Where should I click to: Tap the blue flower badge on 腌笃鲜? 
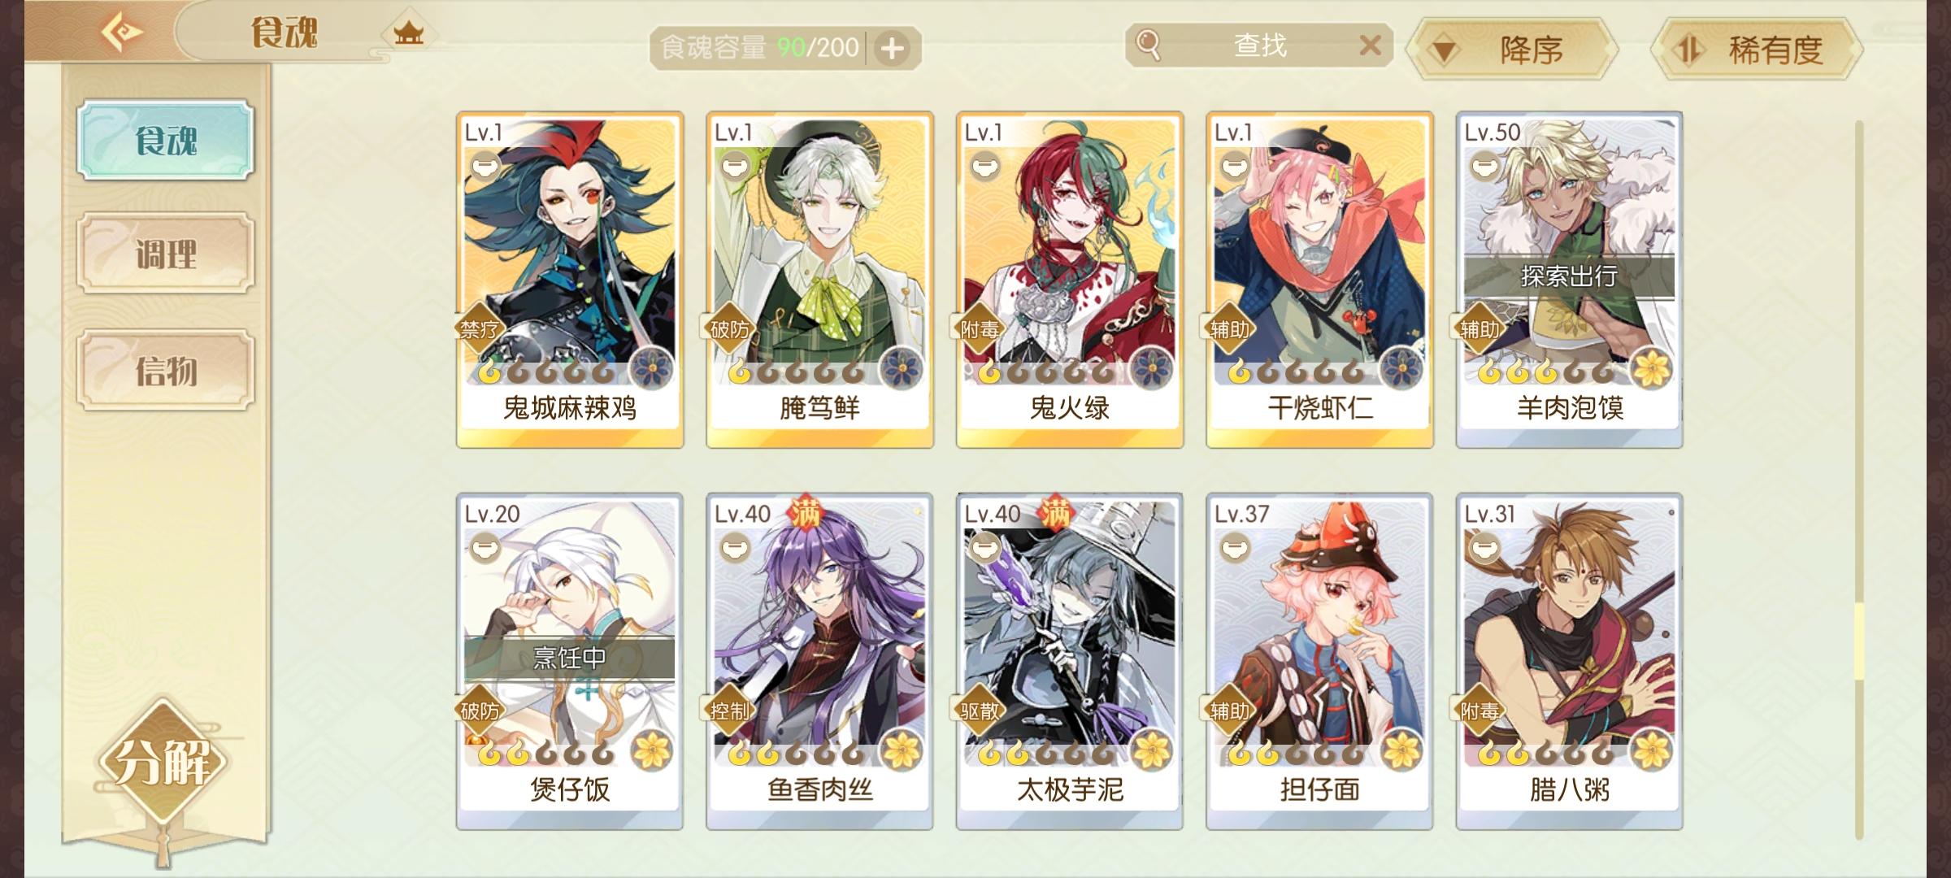click(902, 368)
